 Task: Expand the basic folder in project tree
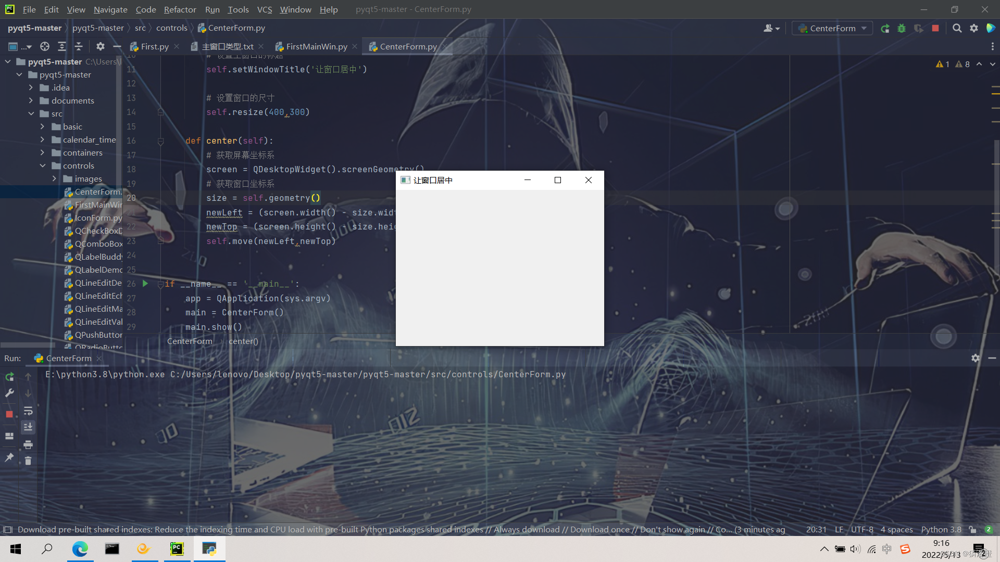43,126
